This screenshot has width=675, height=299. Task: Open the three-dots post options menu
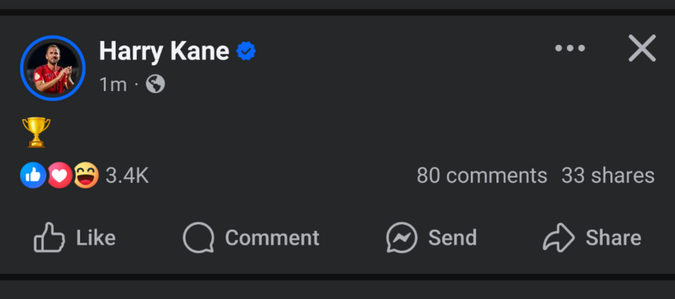(x=570, y=49)
